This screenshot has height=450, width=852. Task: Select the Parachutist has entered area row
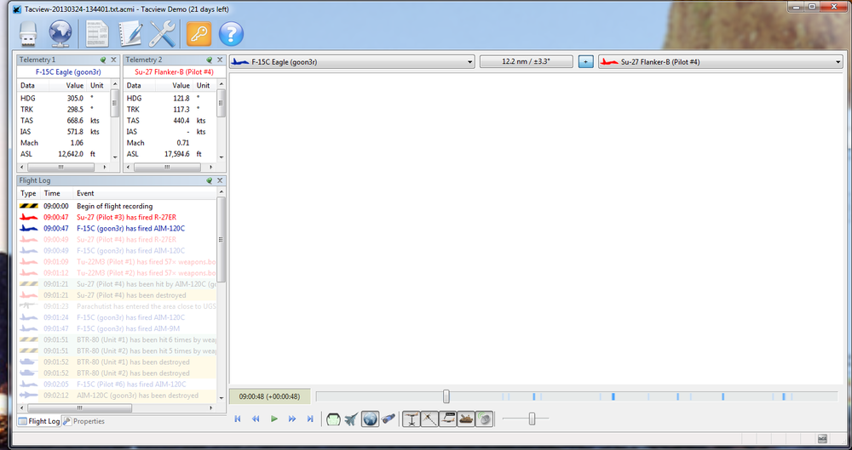click(x=117, y=306)
